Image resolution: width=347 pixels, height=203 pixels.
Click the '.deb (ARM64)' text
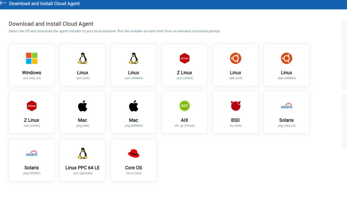286,78
